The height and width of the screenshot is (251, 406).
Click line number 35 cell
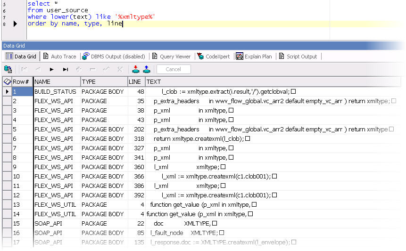136,101
